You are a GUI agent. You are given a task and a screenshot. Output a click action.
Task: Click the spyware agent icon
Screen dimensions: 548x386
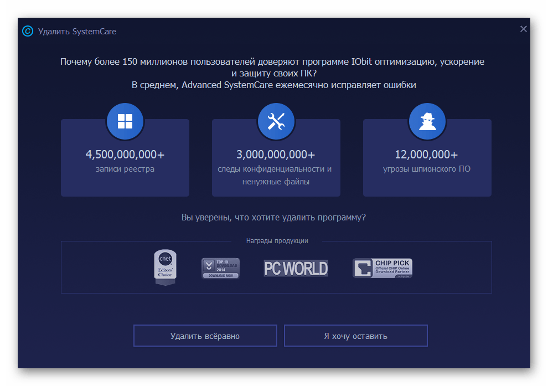tap(427, 121)
